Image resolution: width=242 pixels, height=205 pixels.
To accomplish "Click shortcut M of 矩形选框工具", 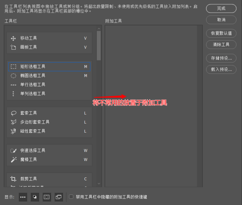I will (86, 67).
